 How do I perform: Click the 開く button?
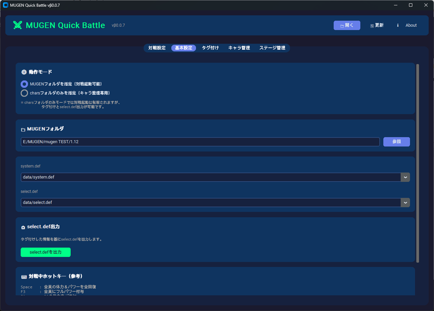pyautogui.click(x=347, y=25)
